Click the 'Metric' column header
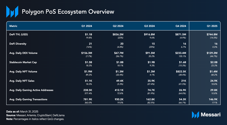The width and height of the screenshot is (227, 125). click(x=13, y=26)
